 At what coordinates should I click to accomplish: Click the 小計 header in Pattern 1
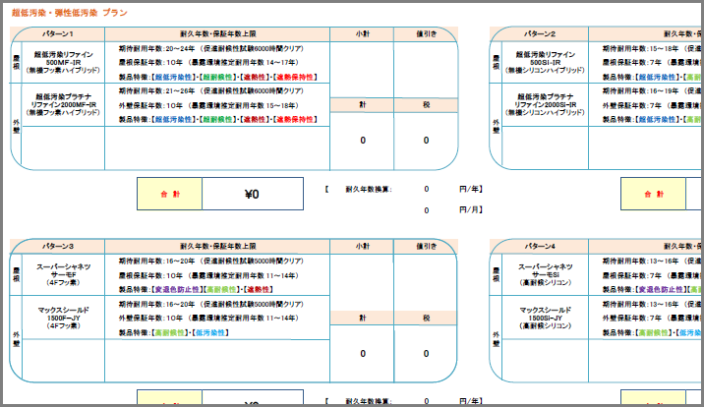362,33
